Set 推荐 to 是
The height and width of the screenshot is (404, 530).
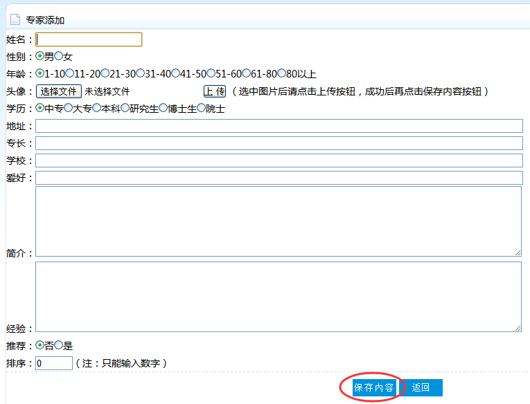(59, 345)
